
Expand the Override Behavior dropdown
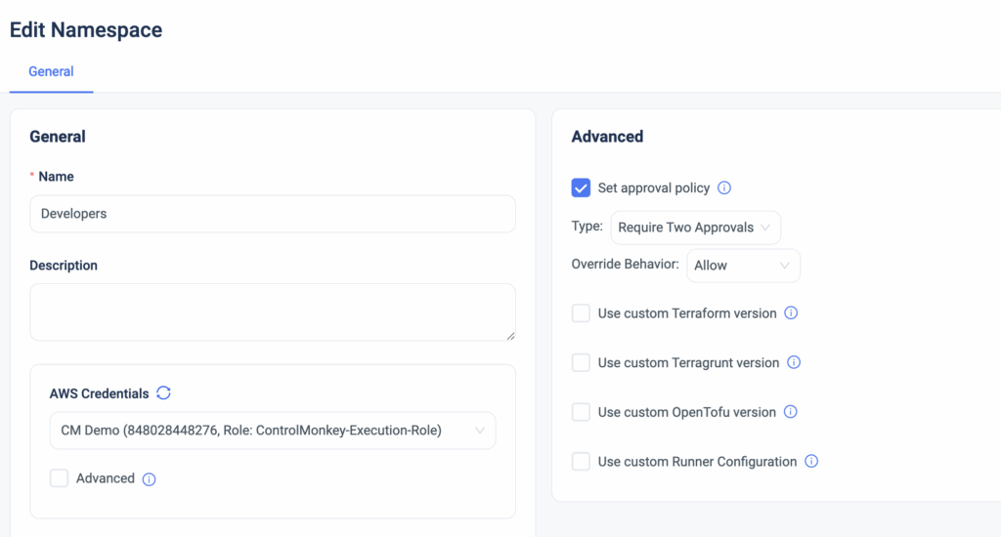pos(743,266)
